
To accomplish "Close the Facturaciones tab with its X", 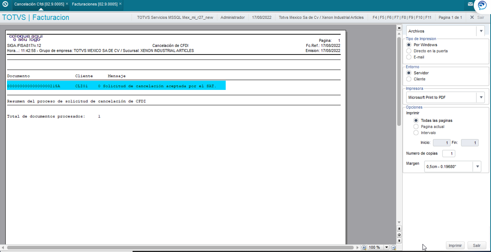I will [x=120, y=4].
